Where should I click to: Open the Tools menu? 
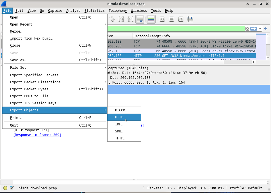coord(156,11)
